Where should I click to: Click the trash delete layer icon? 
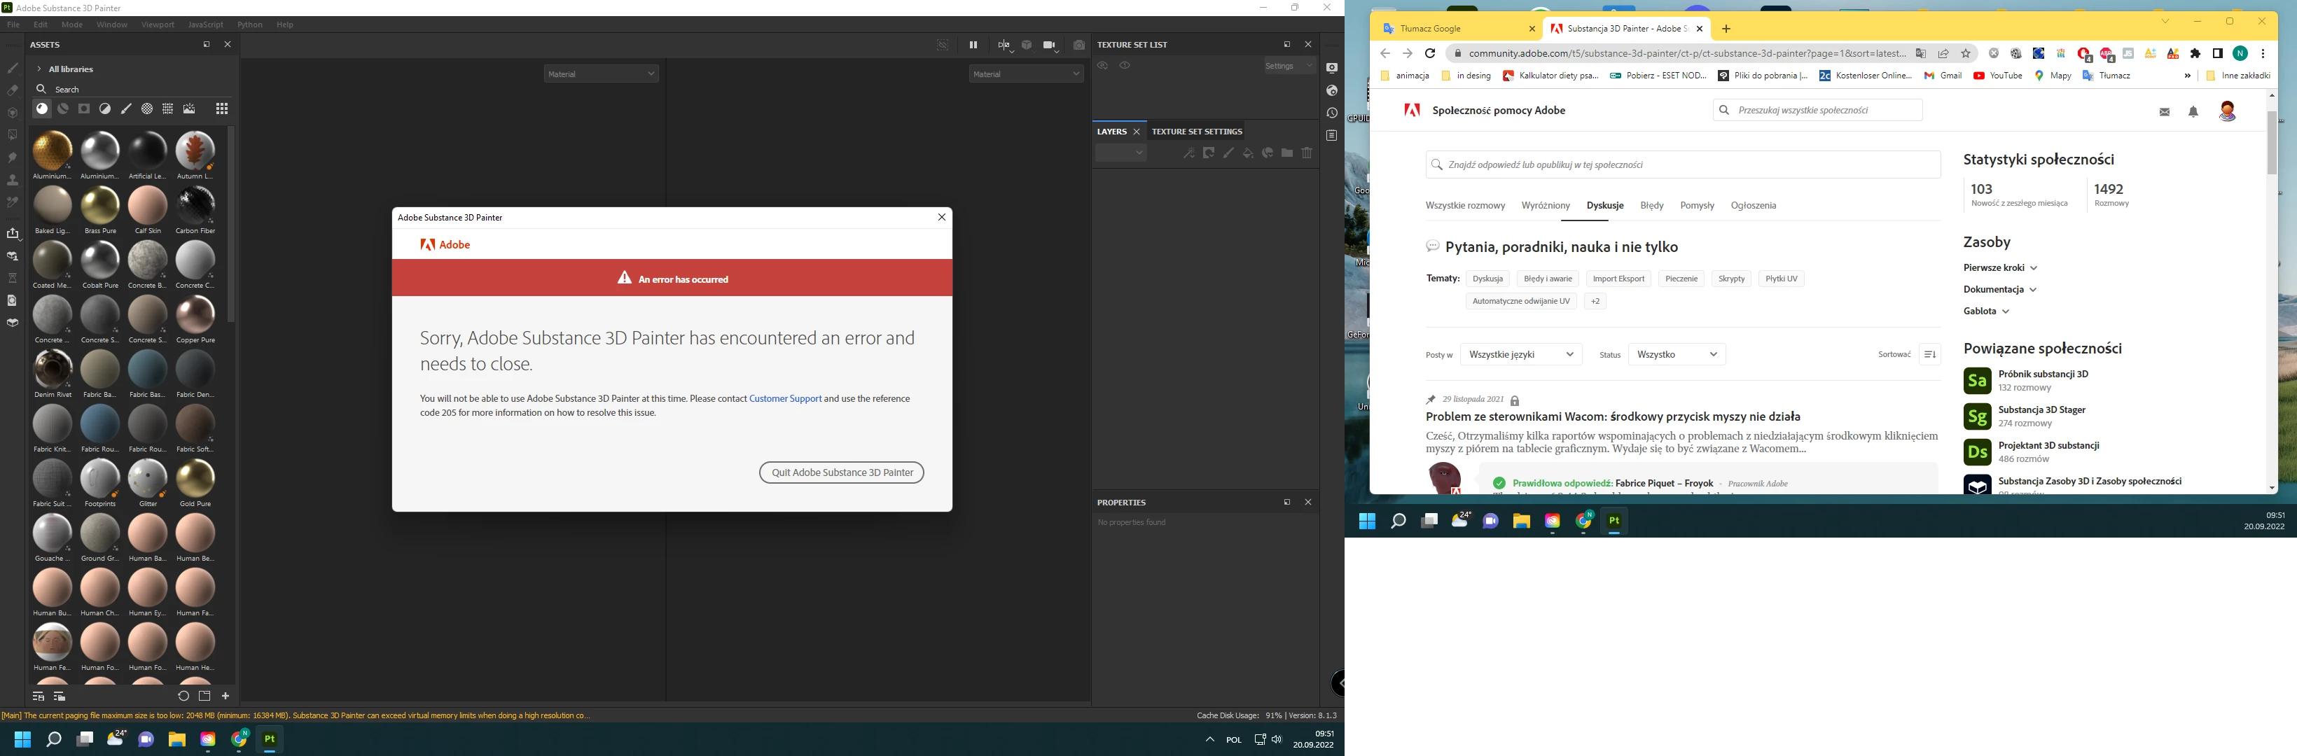click(x=1307, y=153)
